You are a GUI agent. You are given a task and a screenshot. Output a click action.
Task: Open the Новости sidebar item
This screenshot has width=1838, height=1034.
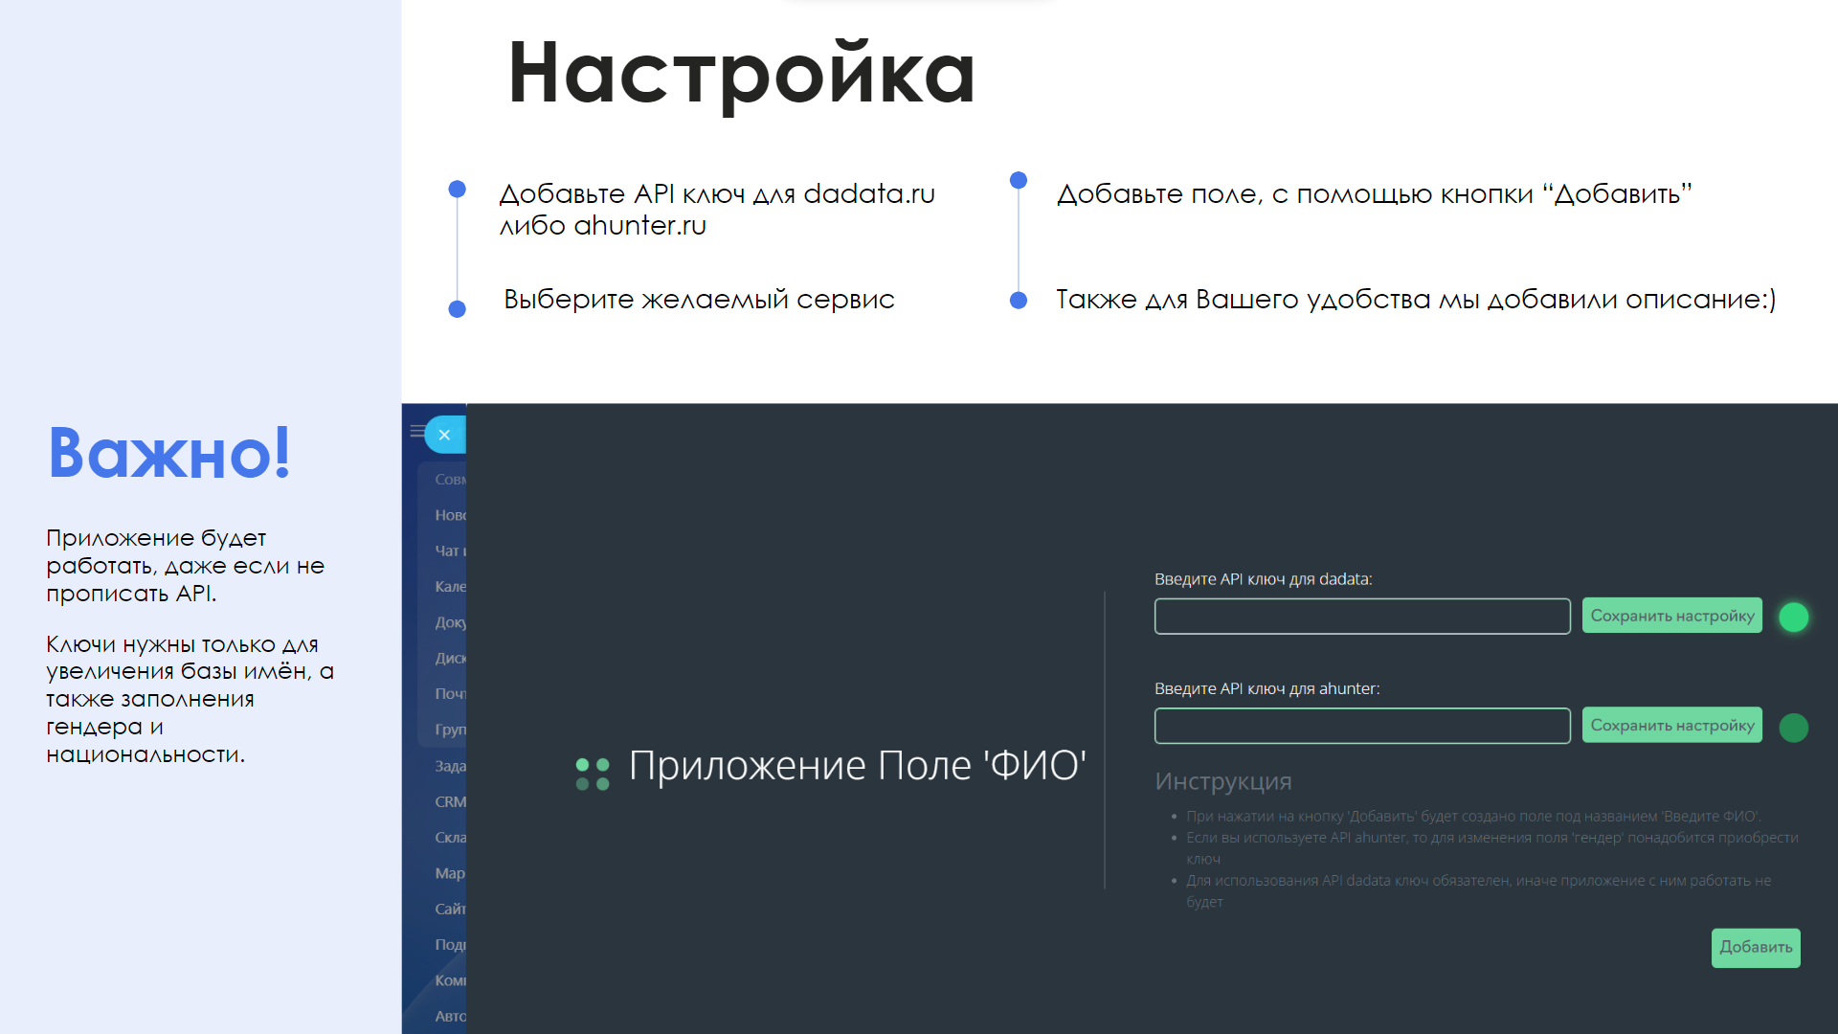pyautogui.click(x=450, y=515)
